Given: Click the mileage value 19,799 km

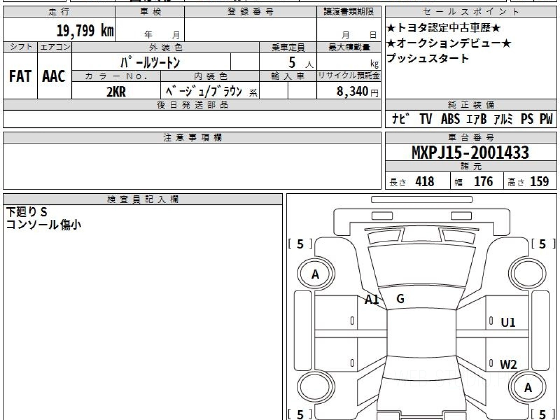Looking at the screenshot, I should pyautogui.click(x=85, y=31).
